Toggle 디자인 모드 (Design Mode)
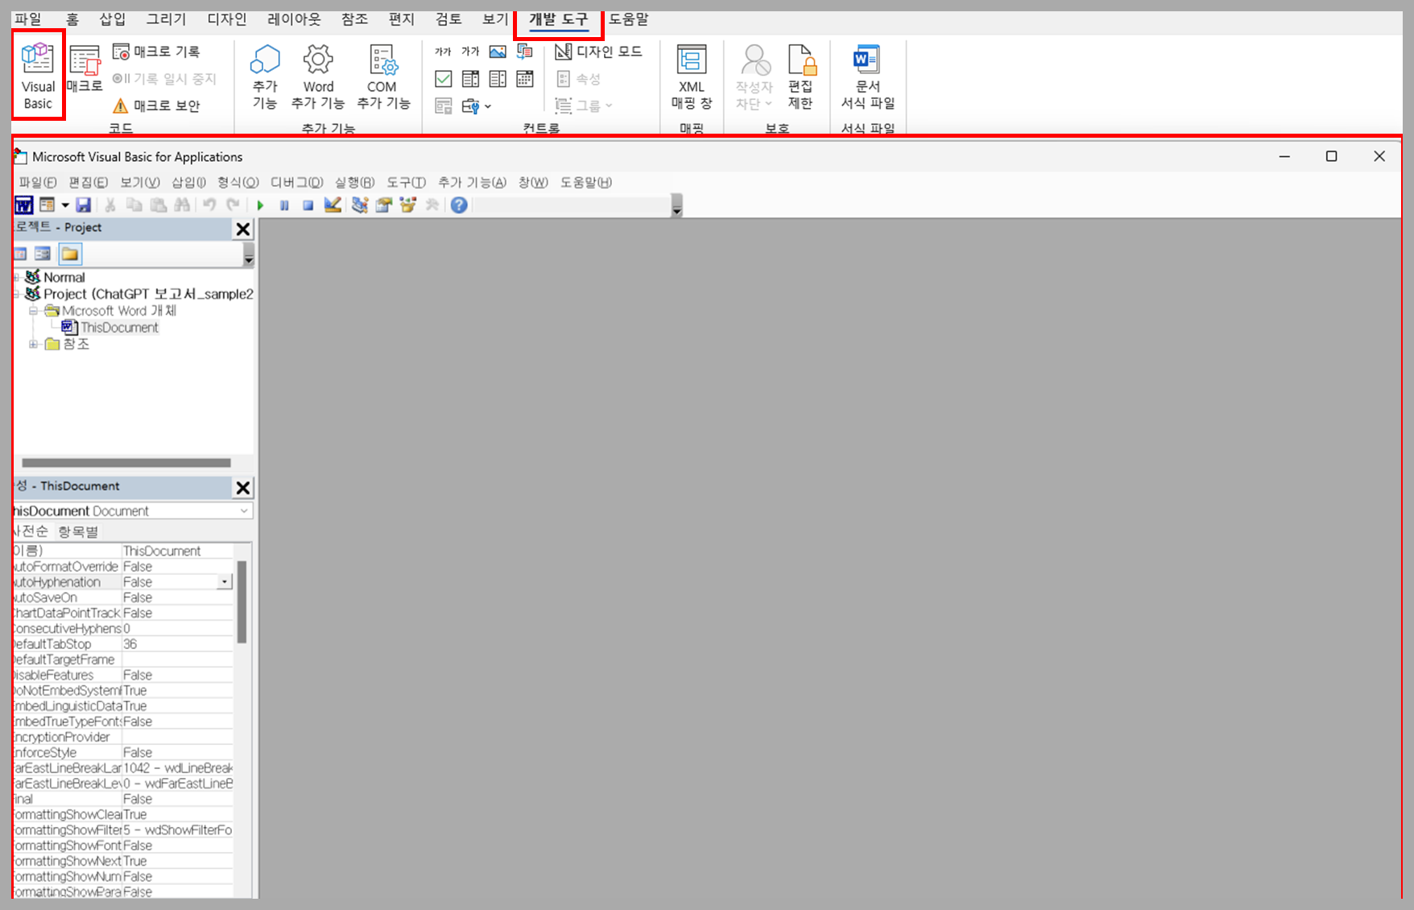 tap(598, 52)
